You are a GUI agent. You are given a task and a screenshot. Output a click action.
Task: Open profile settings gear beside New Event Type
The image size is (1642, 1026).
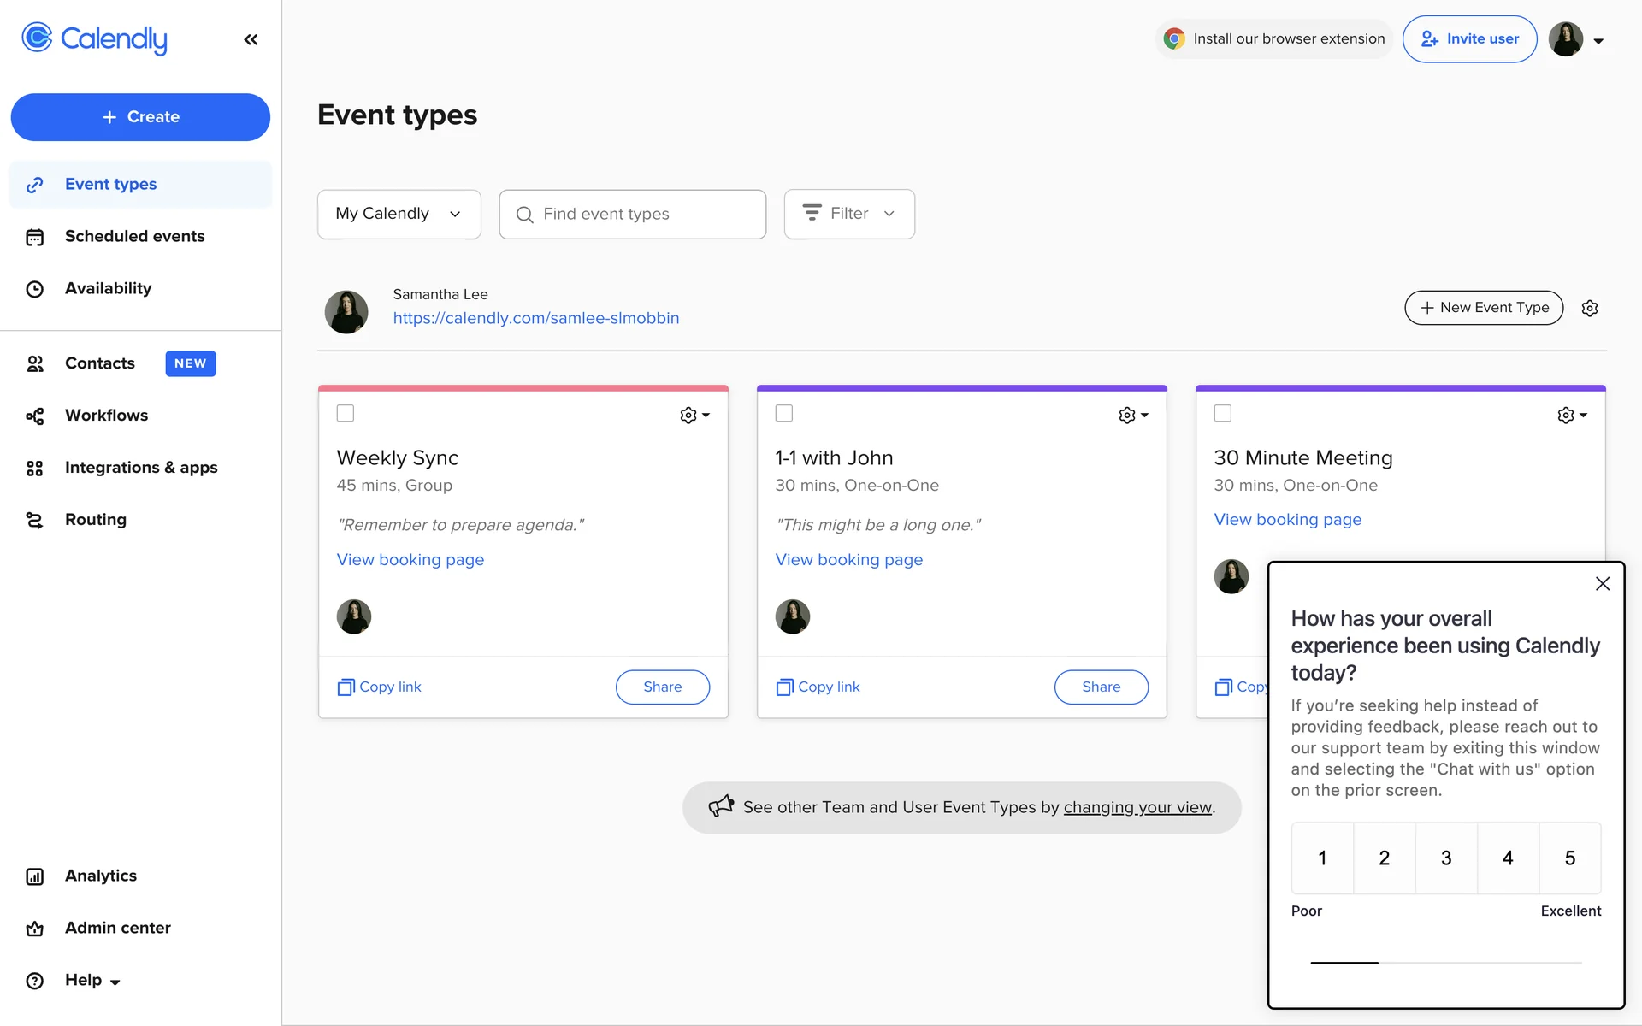click(1590, 308)
